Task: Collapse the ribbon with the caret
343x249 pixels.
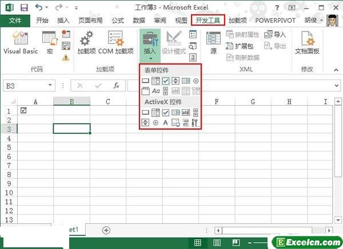Action: 336,70
